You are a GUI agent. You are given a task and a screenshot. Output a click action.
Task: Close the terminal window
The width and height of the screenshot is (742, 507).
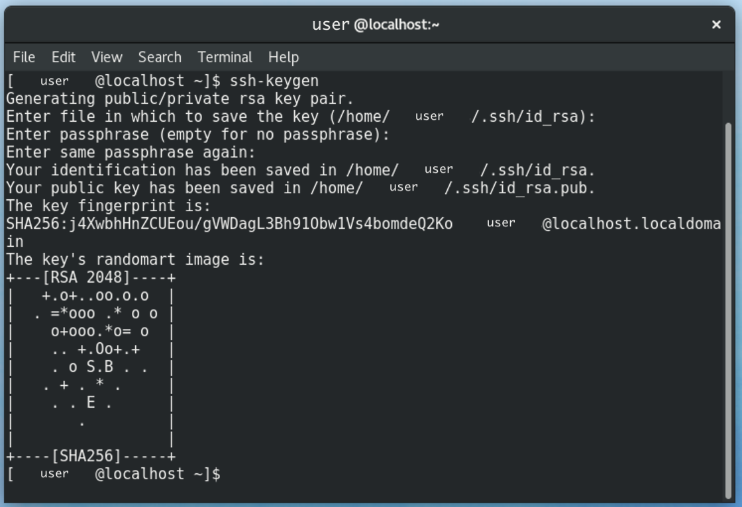point(716,24)
